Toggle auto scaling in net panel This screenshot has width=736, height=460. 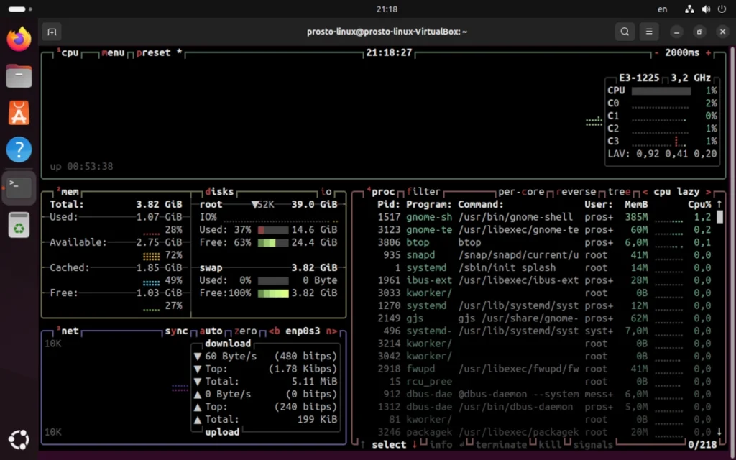point(211,331)
